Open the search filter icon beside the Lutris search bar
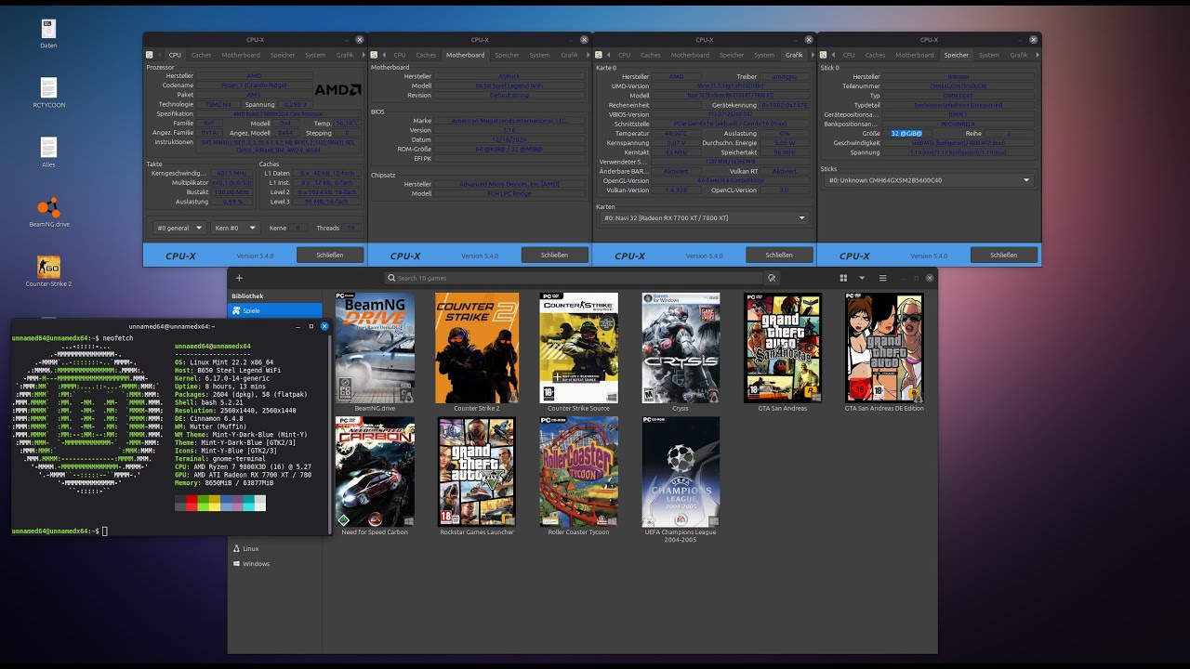 pos(772,278)
